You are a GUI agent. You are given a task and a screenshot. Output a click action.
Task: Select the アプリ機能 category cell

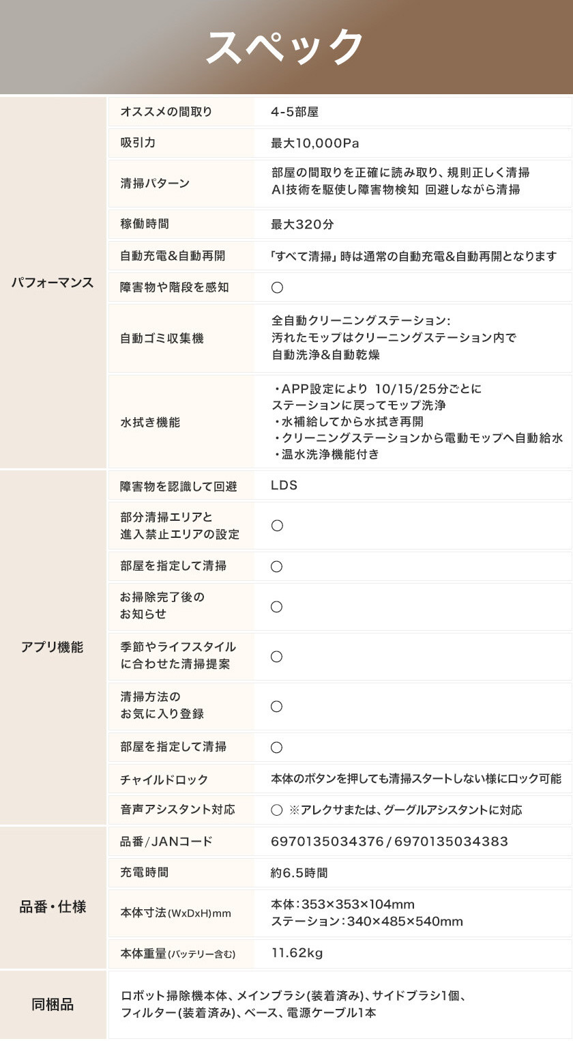53,647
